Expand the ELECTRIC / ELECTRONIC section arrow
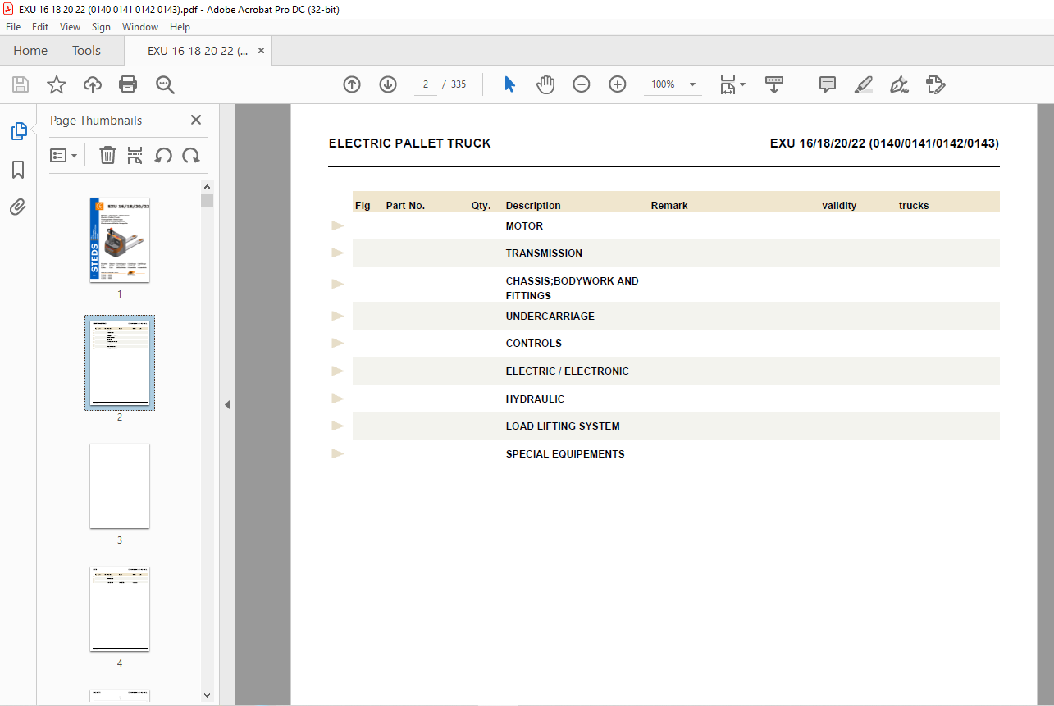The width and height of the screenshot is (1054, 706). pyautogui.click(x=337, y=371)
